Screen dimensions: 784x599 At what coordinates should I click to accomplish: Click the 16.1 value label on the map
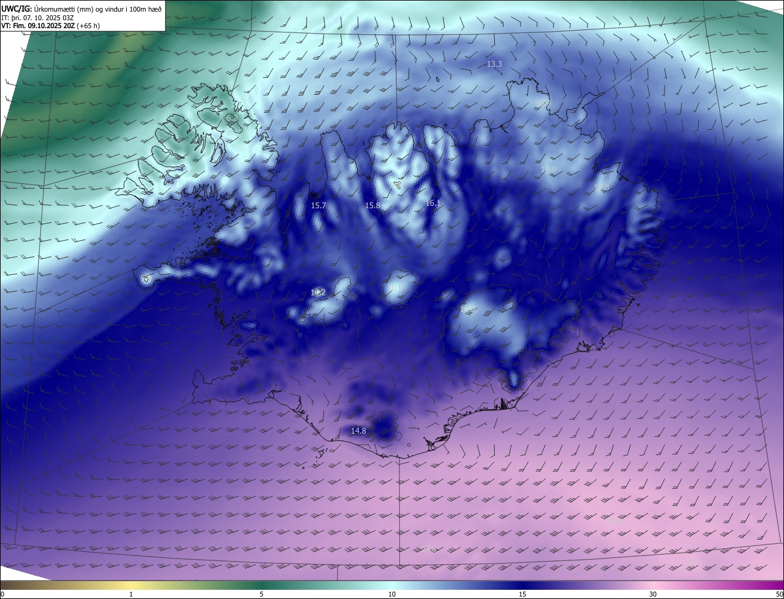tap(432, 203)
